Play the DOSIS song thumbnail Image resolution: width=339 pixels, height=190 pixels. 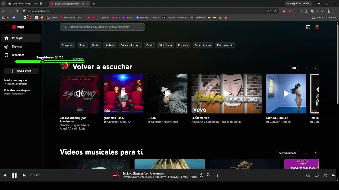click(167, 94)
